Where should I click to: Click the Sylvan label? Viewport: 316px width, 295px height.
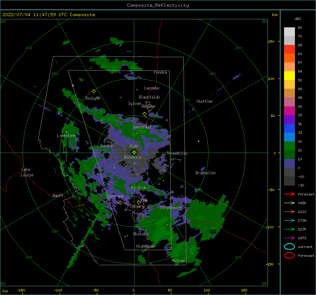pos(134,103)
